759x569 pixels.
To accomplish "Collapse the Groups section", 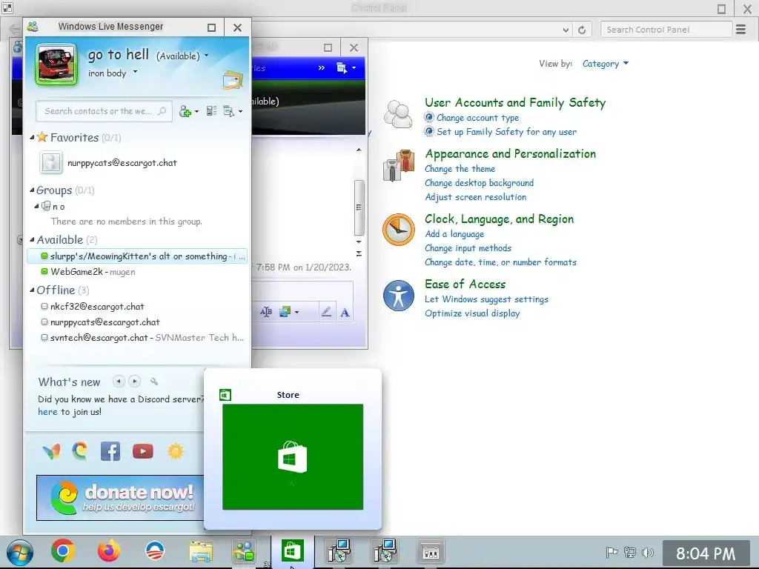I will point(32,190).
